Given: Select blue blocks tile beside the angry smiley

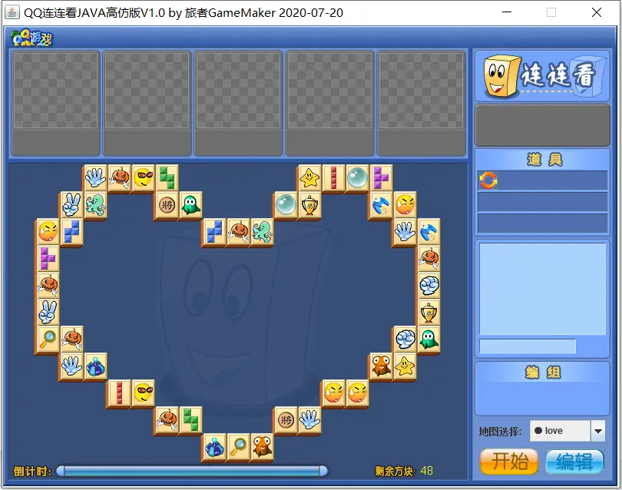Looking at the screenshot, I should coord(71,231).
